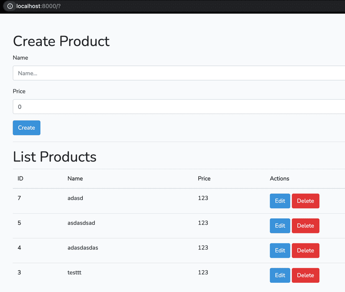This screenshot has width=345, height=292.
Task: Click the "Create Product" heading
Action: click(x=61, y=41)
